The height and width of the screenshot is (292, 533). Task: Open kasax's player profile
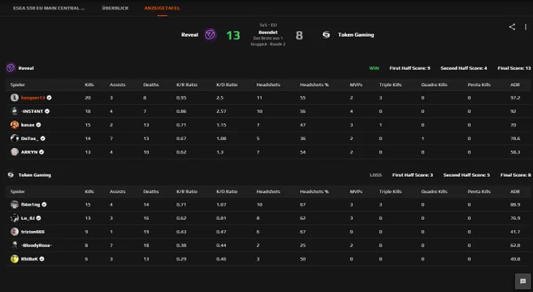tap(27, 125)
